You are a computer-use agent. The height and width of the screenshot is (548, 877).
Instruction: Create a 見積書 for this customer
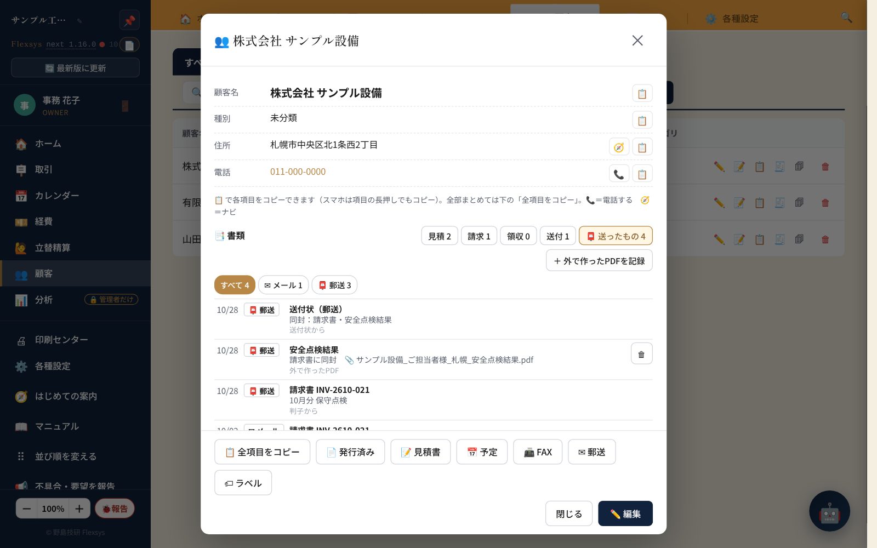(x=420, y=452)
